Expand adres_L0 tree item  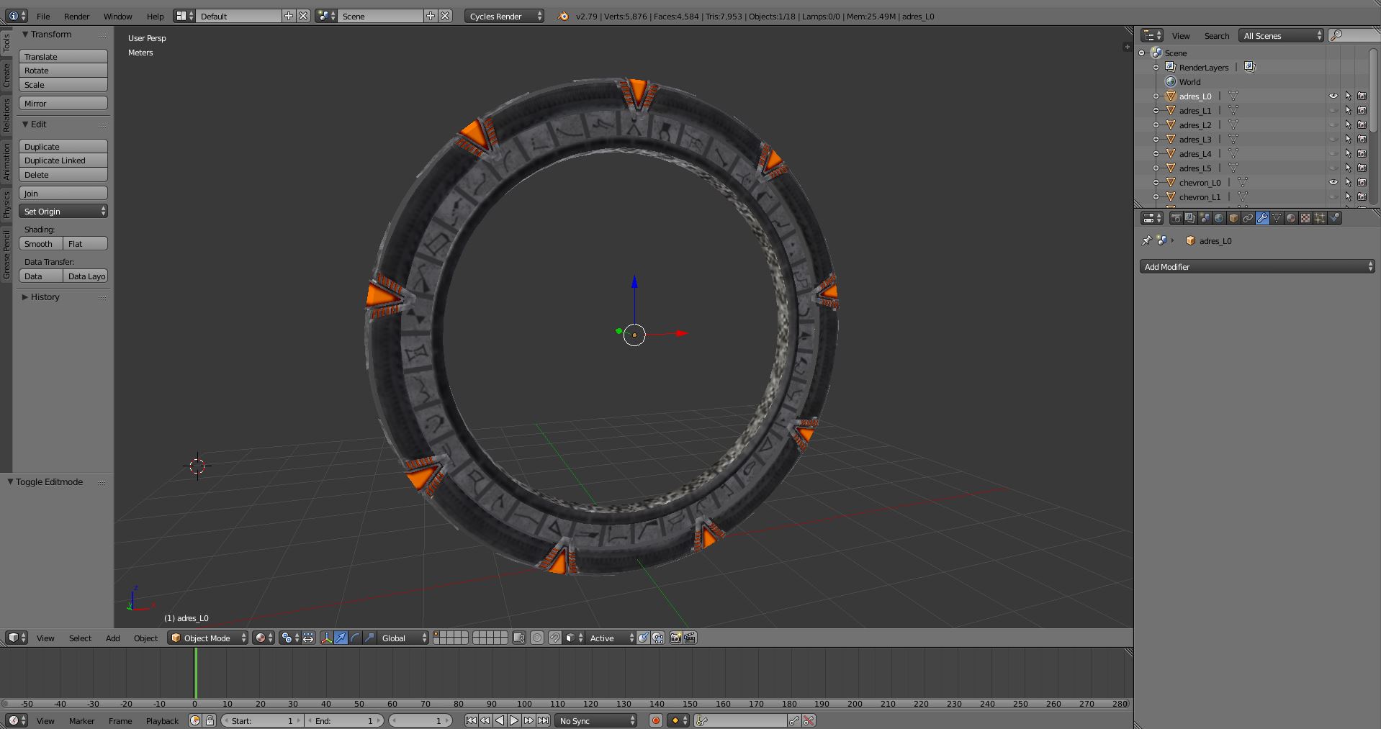1156,96
